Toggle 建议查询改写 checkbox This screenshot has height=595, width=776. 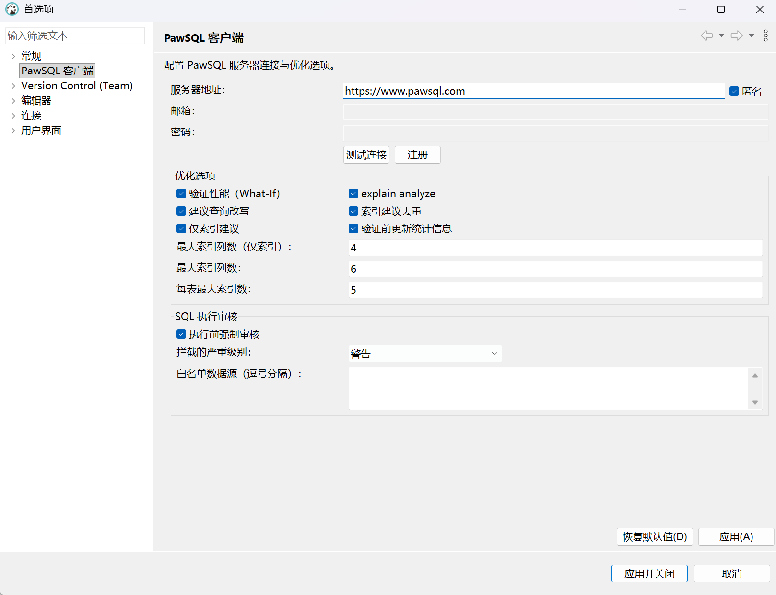181,211
